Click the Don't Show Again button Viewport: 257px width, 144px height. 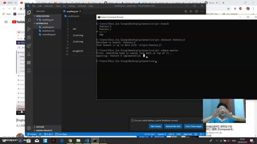(194, 126)
